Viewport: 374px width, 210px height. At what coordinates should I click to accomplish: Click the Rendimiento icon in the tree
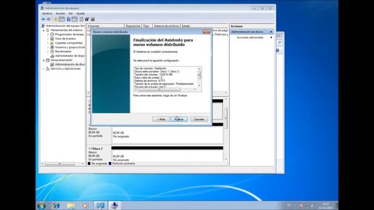point(52,52)
